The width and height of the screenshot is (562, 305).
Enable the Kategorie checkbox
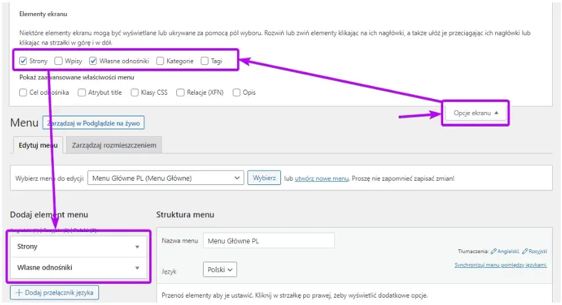pyautogui.click(x=160, y=61)
